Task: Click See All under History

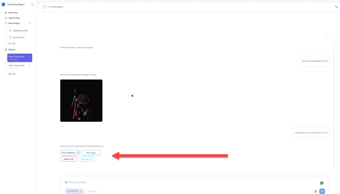Action: (12, 74)
